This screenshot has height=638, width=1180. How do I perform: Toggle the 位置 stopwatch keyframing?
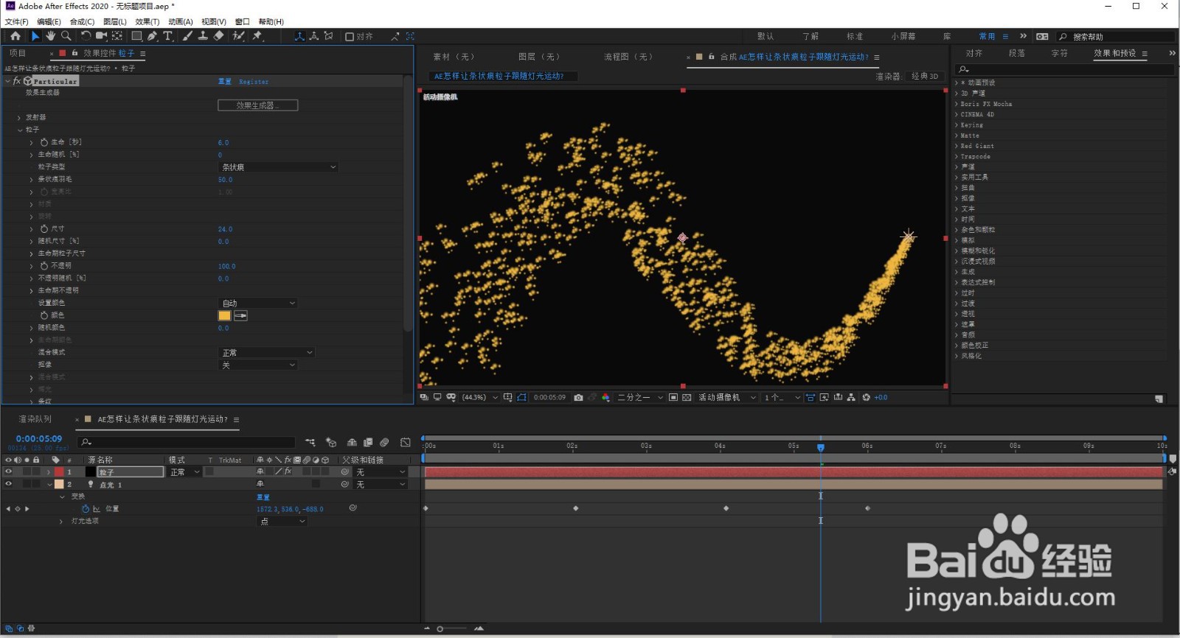(x=85, y=508)
